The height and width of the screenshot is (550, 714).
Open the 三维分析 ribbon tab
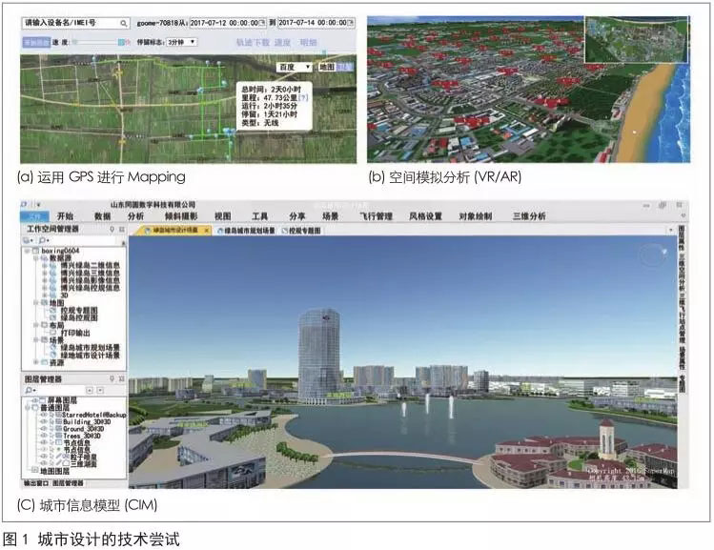pos(529,216)
